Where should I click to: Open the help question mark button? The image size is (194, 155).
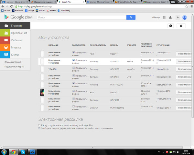(171, 26)
